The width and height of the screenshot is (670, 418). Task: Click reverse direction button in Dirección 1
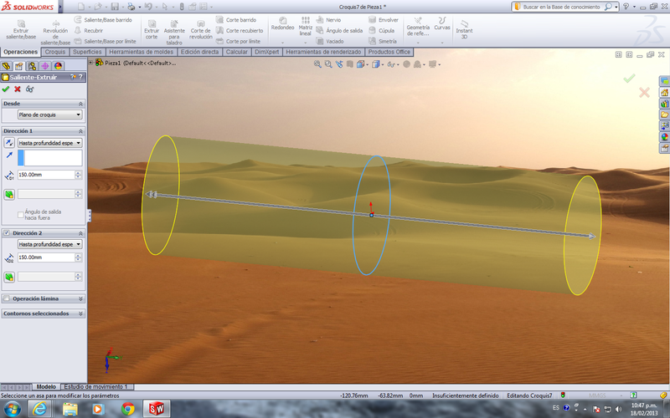(x=9, y=143)
